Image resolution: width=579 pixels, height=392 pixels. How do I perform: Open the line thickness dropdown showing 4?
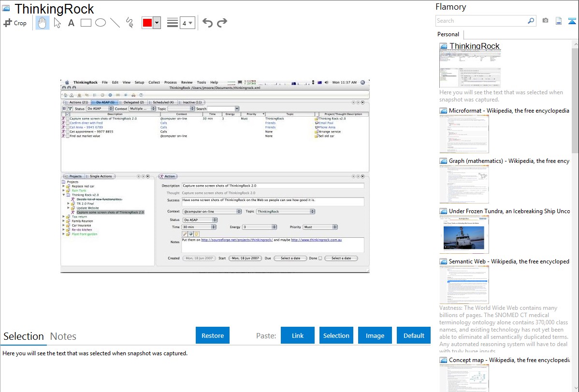point(187,23)
